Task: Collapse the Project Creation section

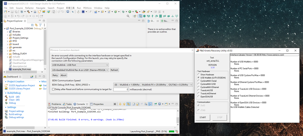Action: click(5, 82)
